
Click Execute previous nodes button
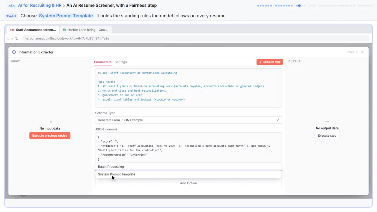pos(50,136)
